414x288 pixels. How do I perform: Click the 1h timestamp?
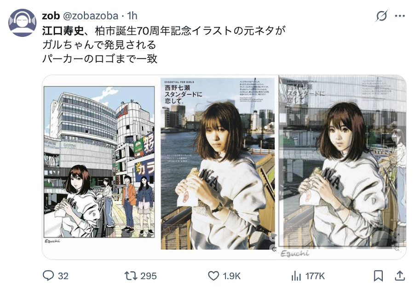[x=132, y=16]
